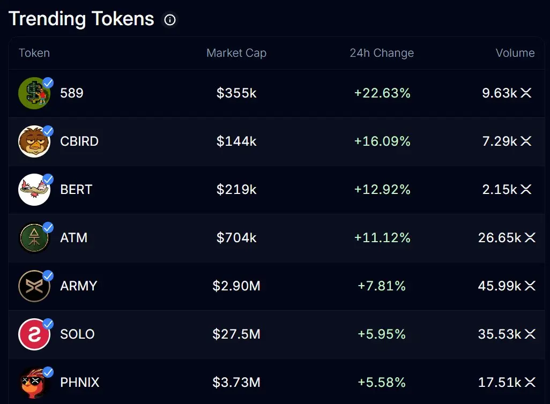Sort by the Token column header
This screenshot has height=404, width=550.
point(34,53)
